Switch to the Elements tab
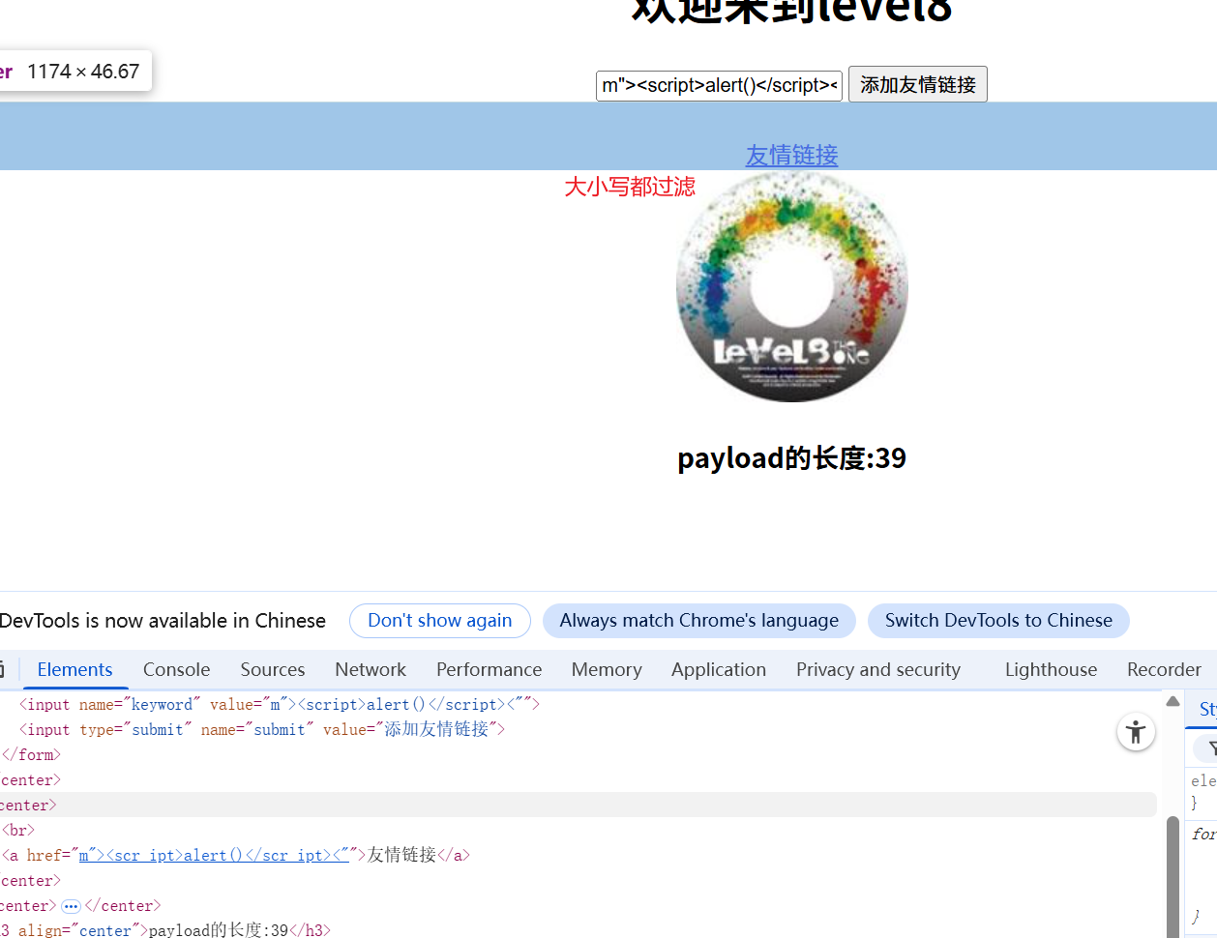Screen dimensions: 1217x938 tap(74, 669)
